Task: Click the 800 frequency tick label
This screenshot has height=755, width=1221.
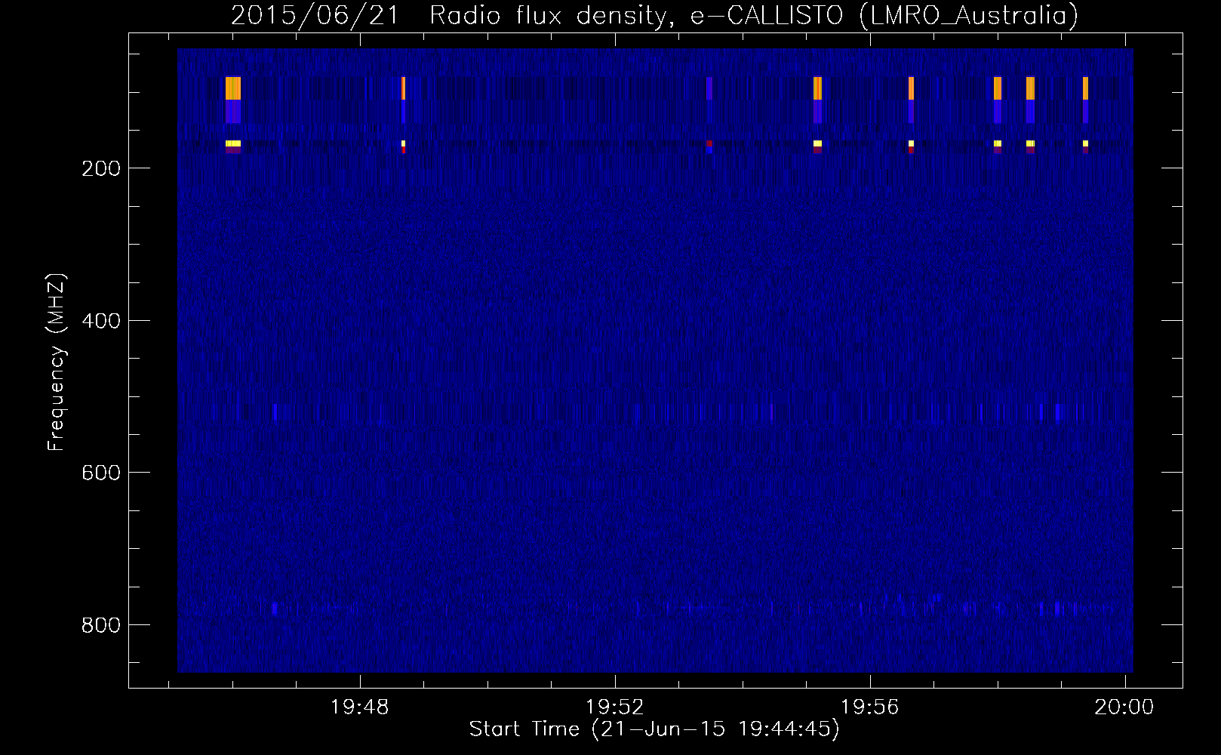Action: [101, 625]
